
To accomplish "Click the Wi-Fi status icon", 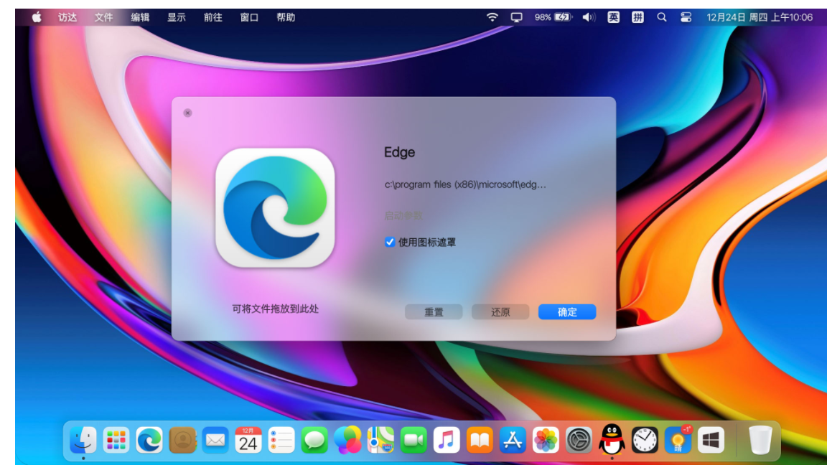I will 492,17.
